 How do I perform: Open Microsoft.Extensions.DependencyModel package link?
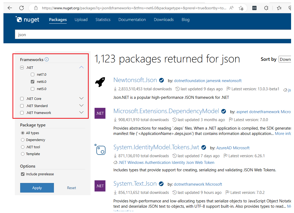pos(166,111)
